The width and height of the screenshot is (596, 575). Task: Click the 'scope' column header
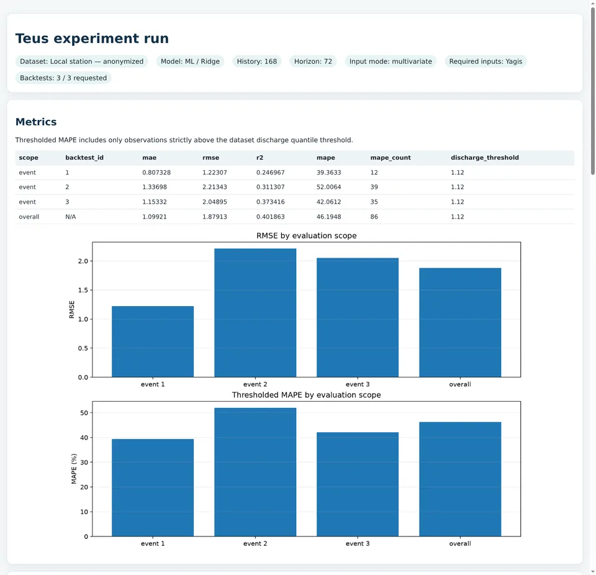(x=29, y=158)
